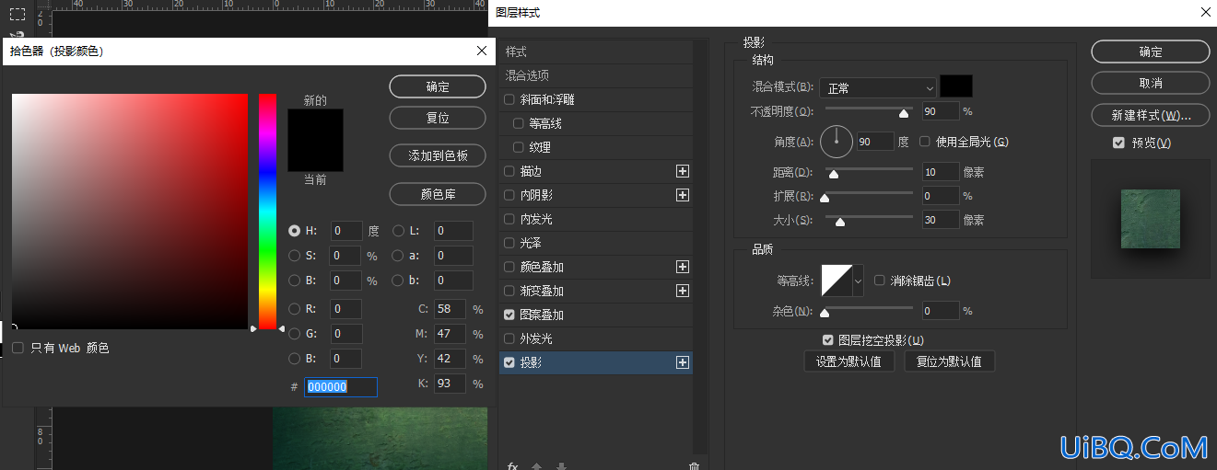Open the contour curve thumbnail editor
Image resolution: width=1217 pixels, height=470 pixels.
(x=837, y=280)
